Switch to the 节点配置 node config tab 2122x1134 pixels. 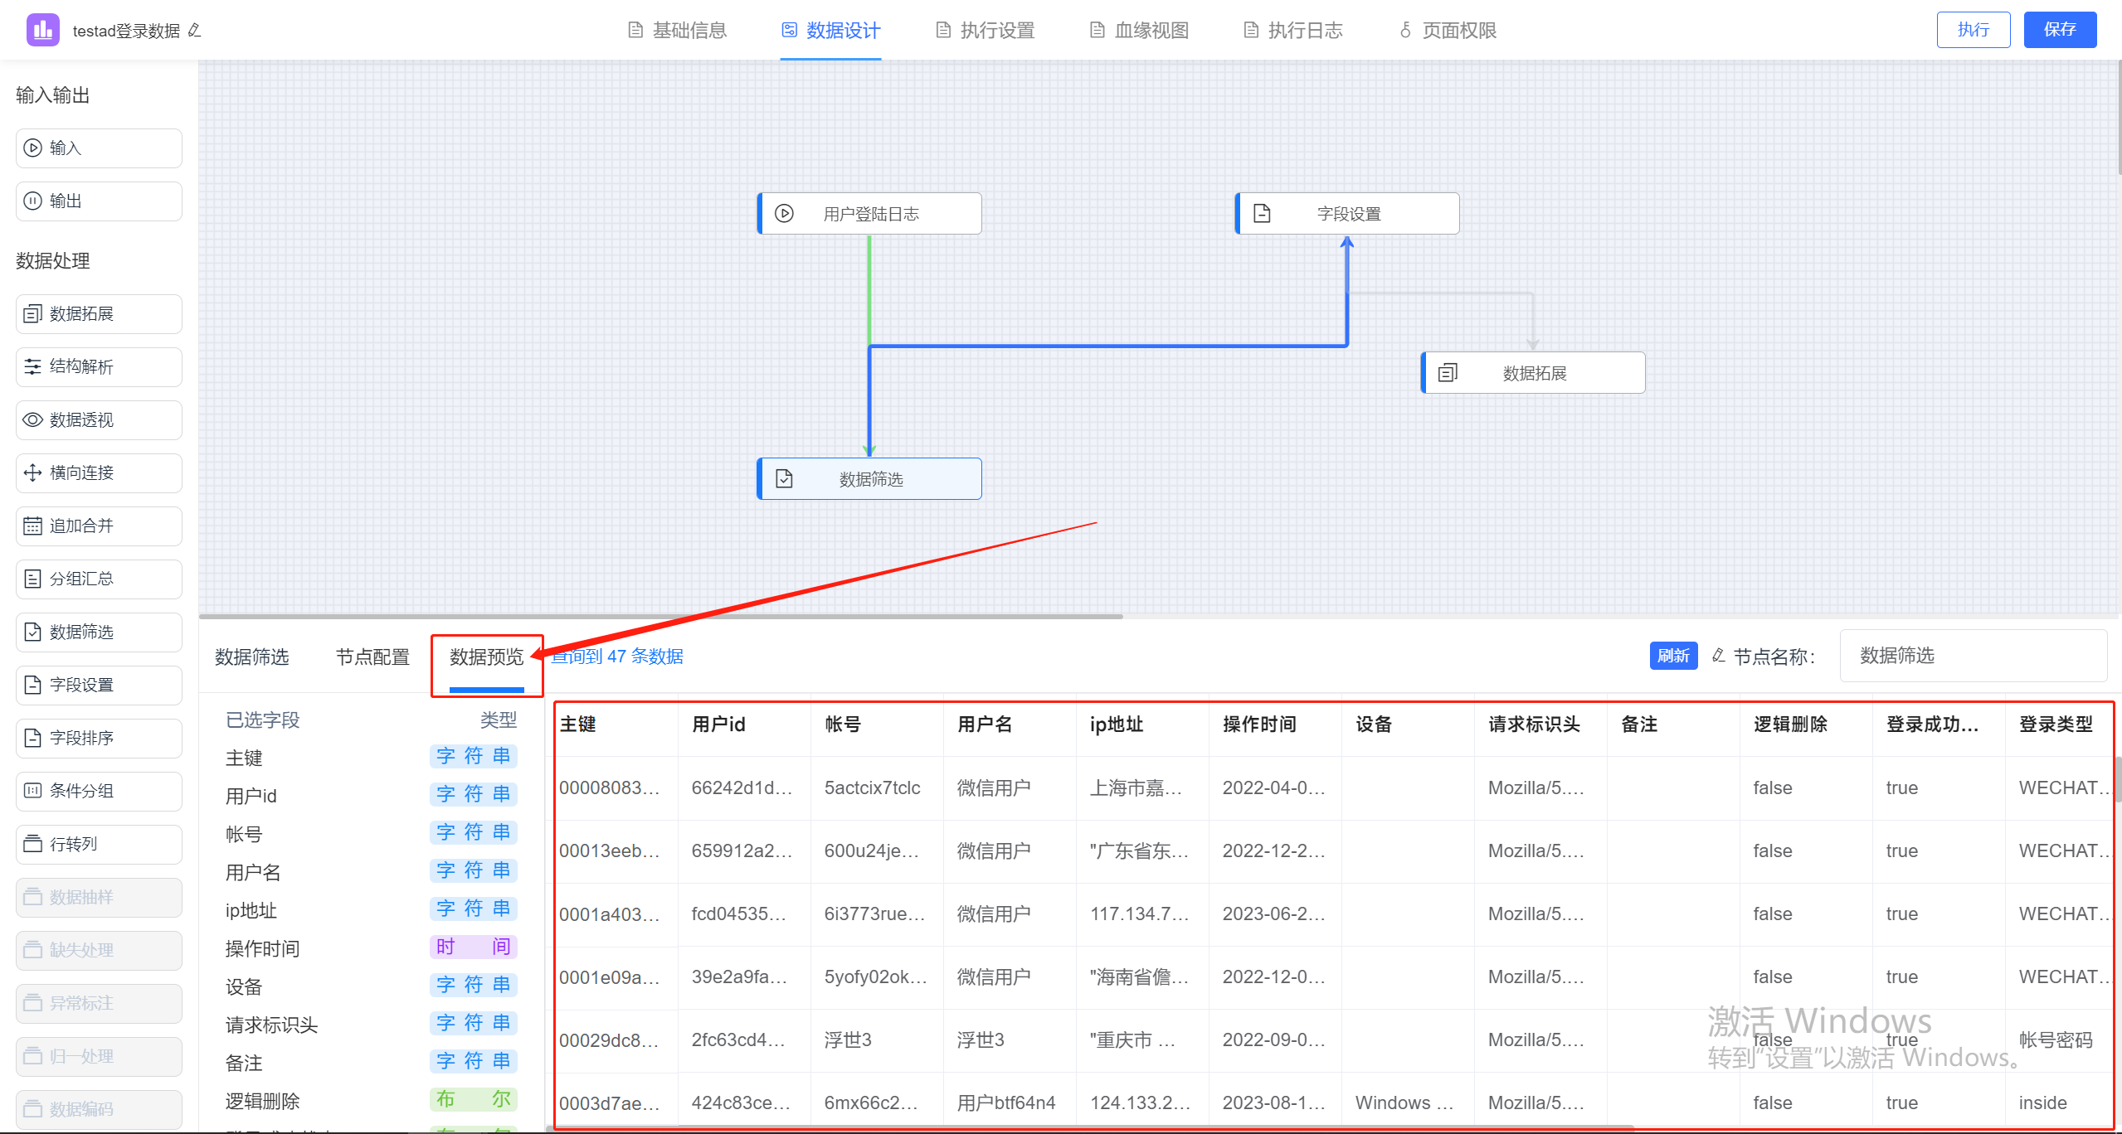[372, 656]
